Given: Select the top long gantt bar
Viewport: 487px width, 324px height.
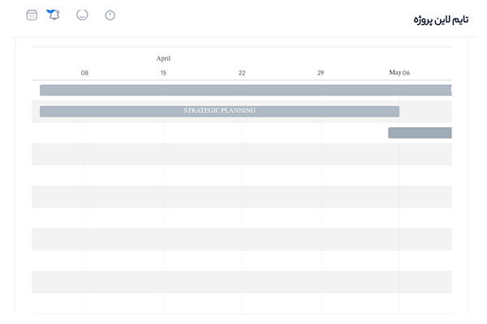Looking at the screenshot, I should click(243, 90).
